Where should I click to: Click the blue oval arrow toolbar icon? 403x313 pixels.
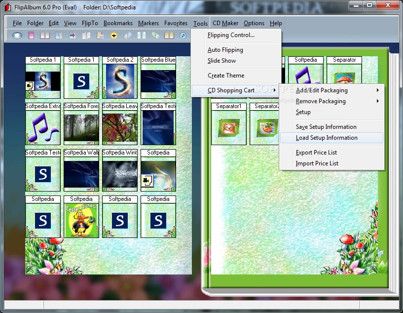click(17, 35)
